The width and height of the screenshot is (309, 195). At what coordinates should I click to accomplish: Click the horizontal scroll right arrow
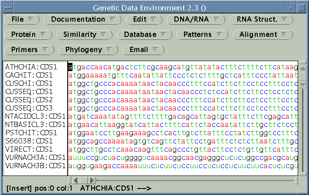coord(92,180)
